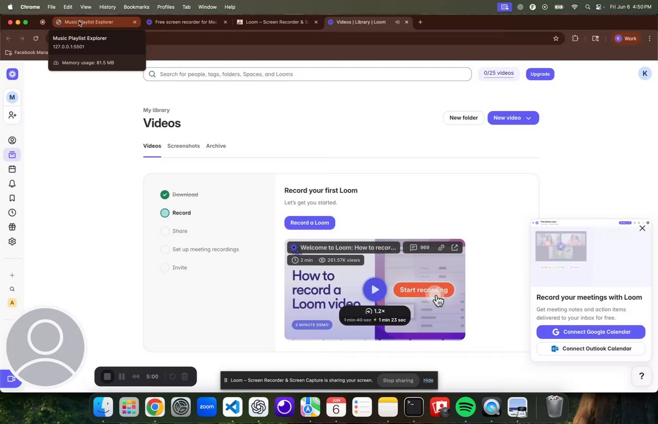The width and height of the screenshot is (658, 424).
Task: Change the 1.2× playback speed on video
Action: pyautogui.click(x=375, y=311)
